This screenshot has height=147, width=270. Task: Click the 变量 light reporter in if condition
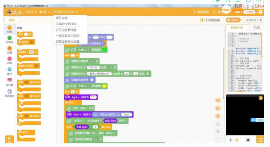pyautogui.click(x=82, y=127)
